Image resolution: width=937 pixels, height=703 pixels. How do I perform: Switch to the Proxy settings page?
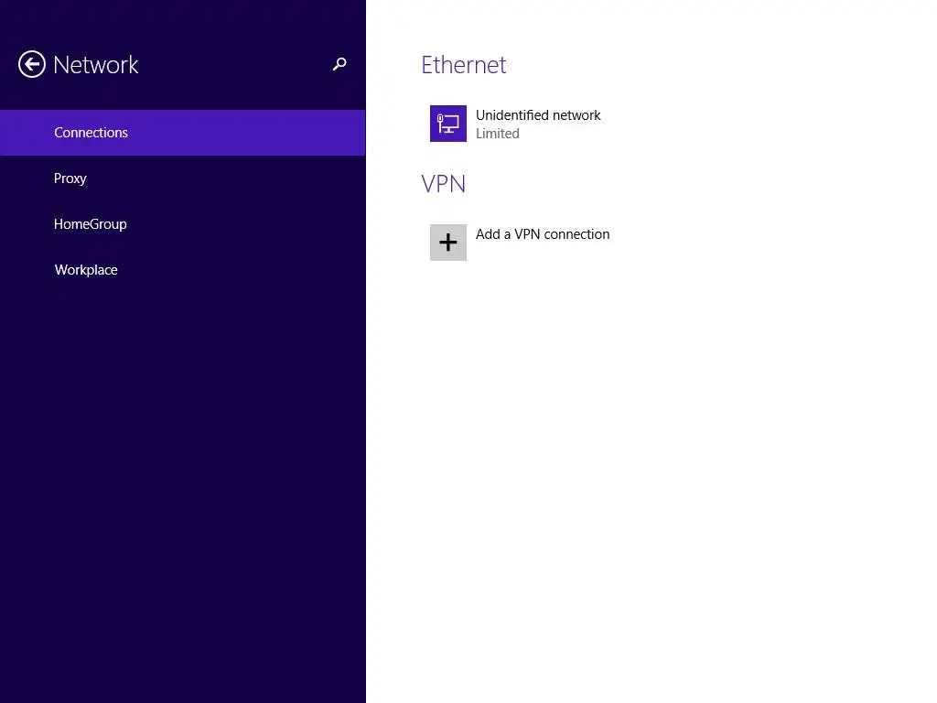tap(70, 178)
